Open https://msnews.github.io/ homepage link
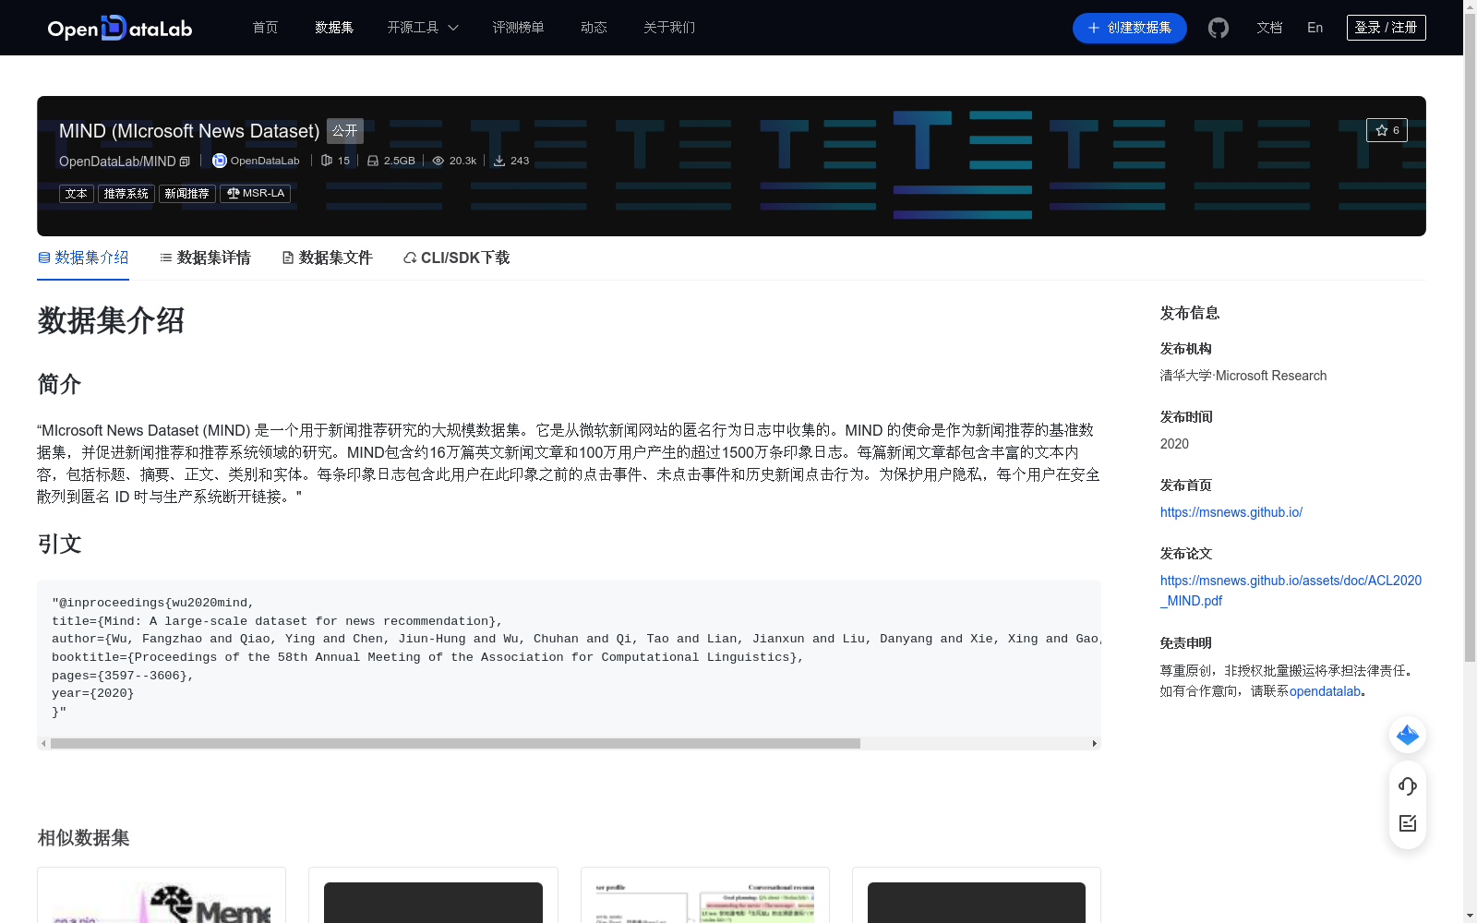1477x923 pixels. (x=1231, y=512)
